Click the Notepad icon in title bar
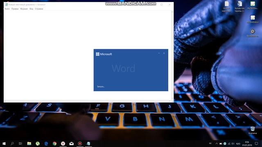 (7, 4)
